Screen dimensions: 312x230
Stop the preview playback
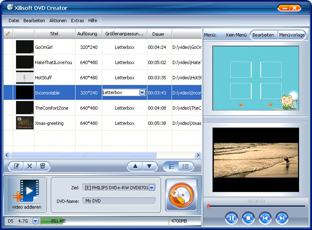point(248,218)
